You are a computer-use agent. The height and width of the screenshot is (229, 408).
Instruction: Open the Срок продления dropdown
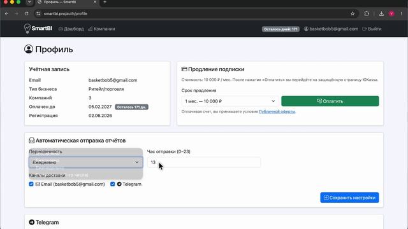click(230, 101)
